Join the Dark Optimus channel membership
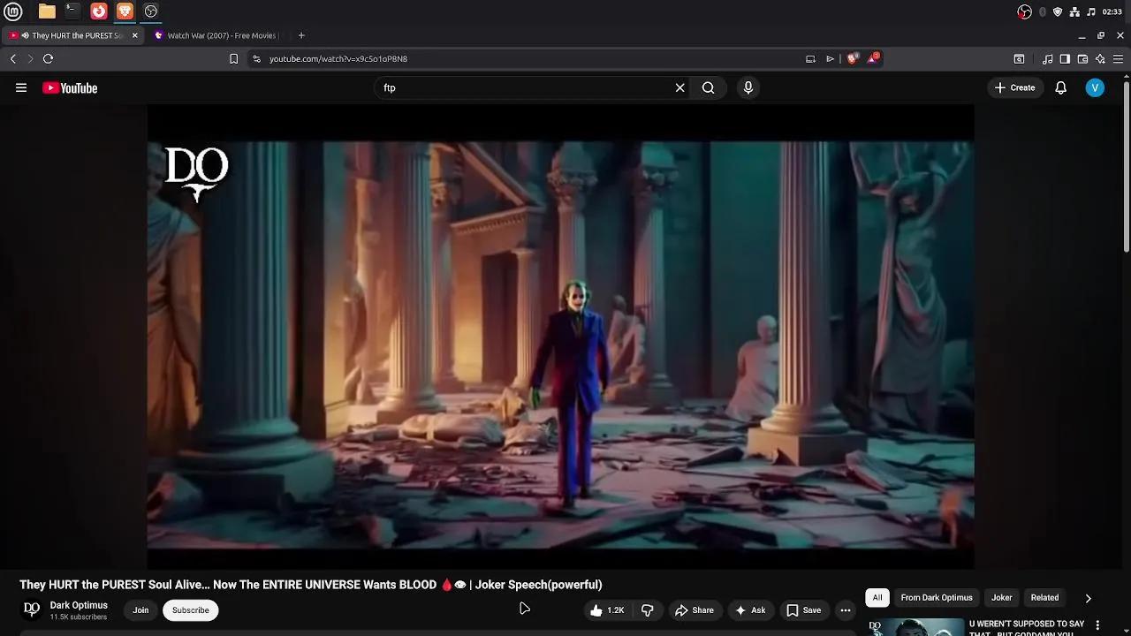This screenshot has height=636, width=1131. (x=140, y=610)
